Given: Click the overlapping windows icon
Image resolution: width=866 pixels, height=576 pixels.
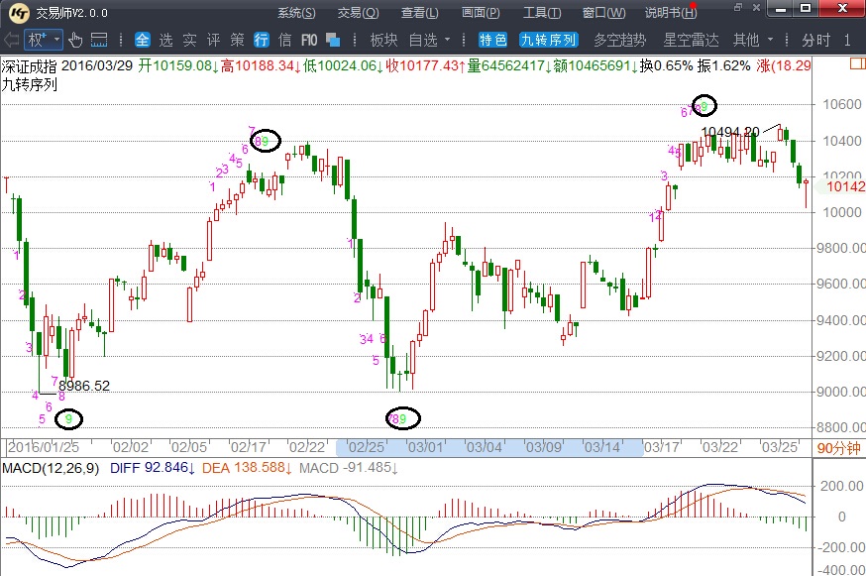Looking at the screenshot, I should point(333,40).
